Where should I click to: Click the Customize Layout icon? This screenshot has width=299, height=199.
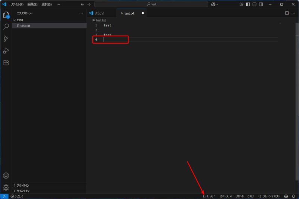[241, 4]
